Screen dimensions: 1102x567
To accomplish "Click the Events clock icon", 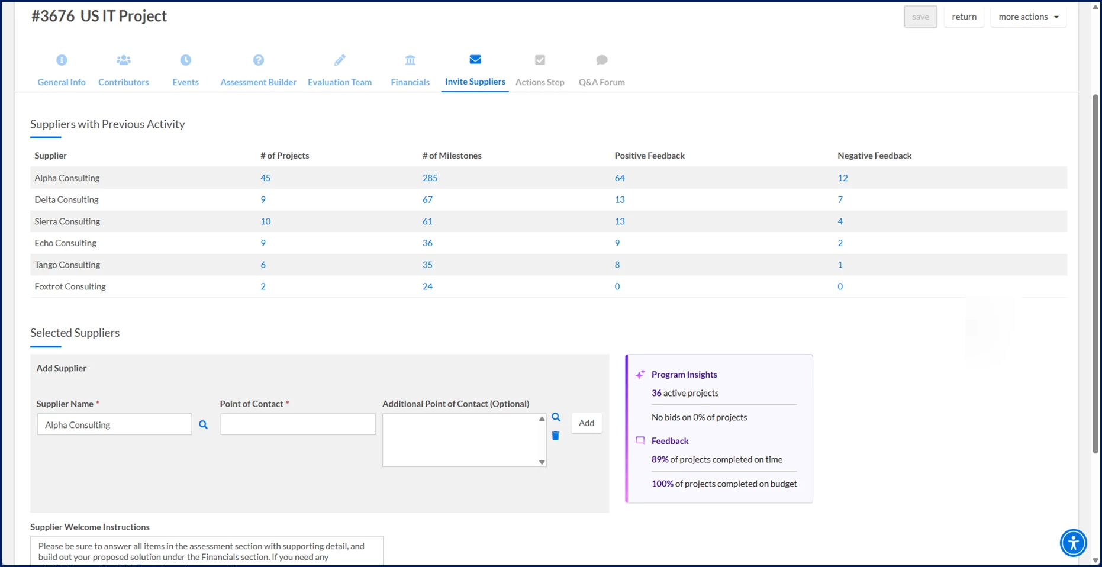I will [x=185, y=60].
